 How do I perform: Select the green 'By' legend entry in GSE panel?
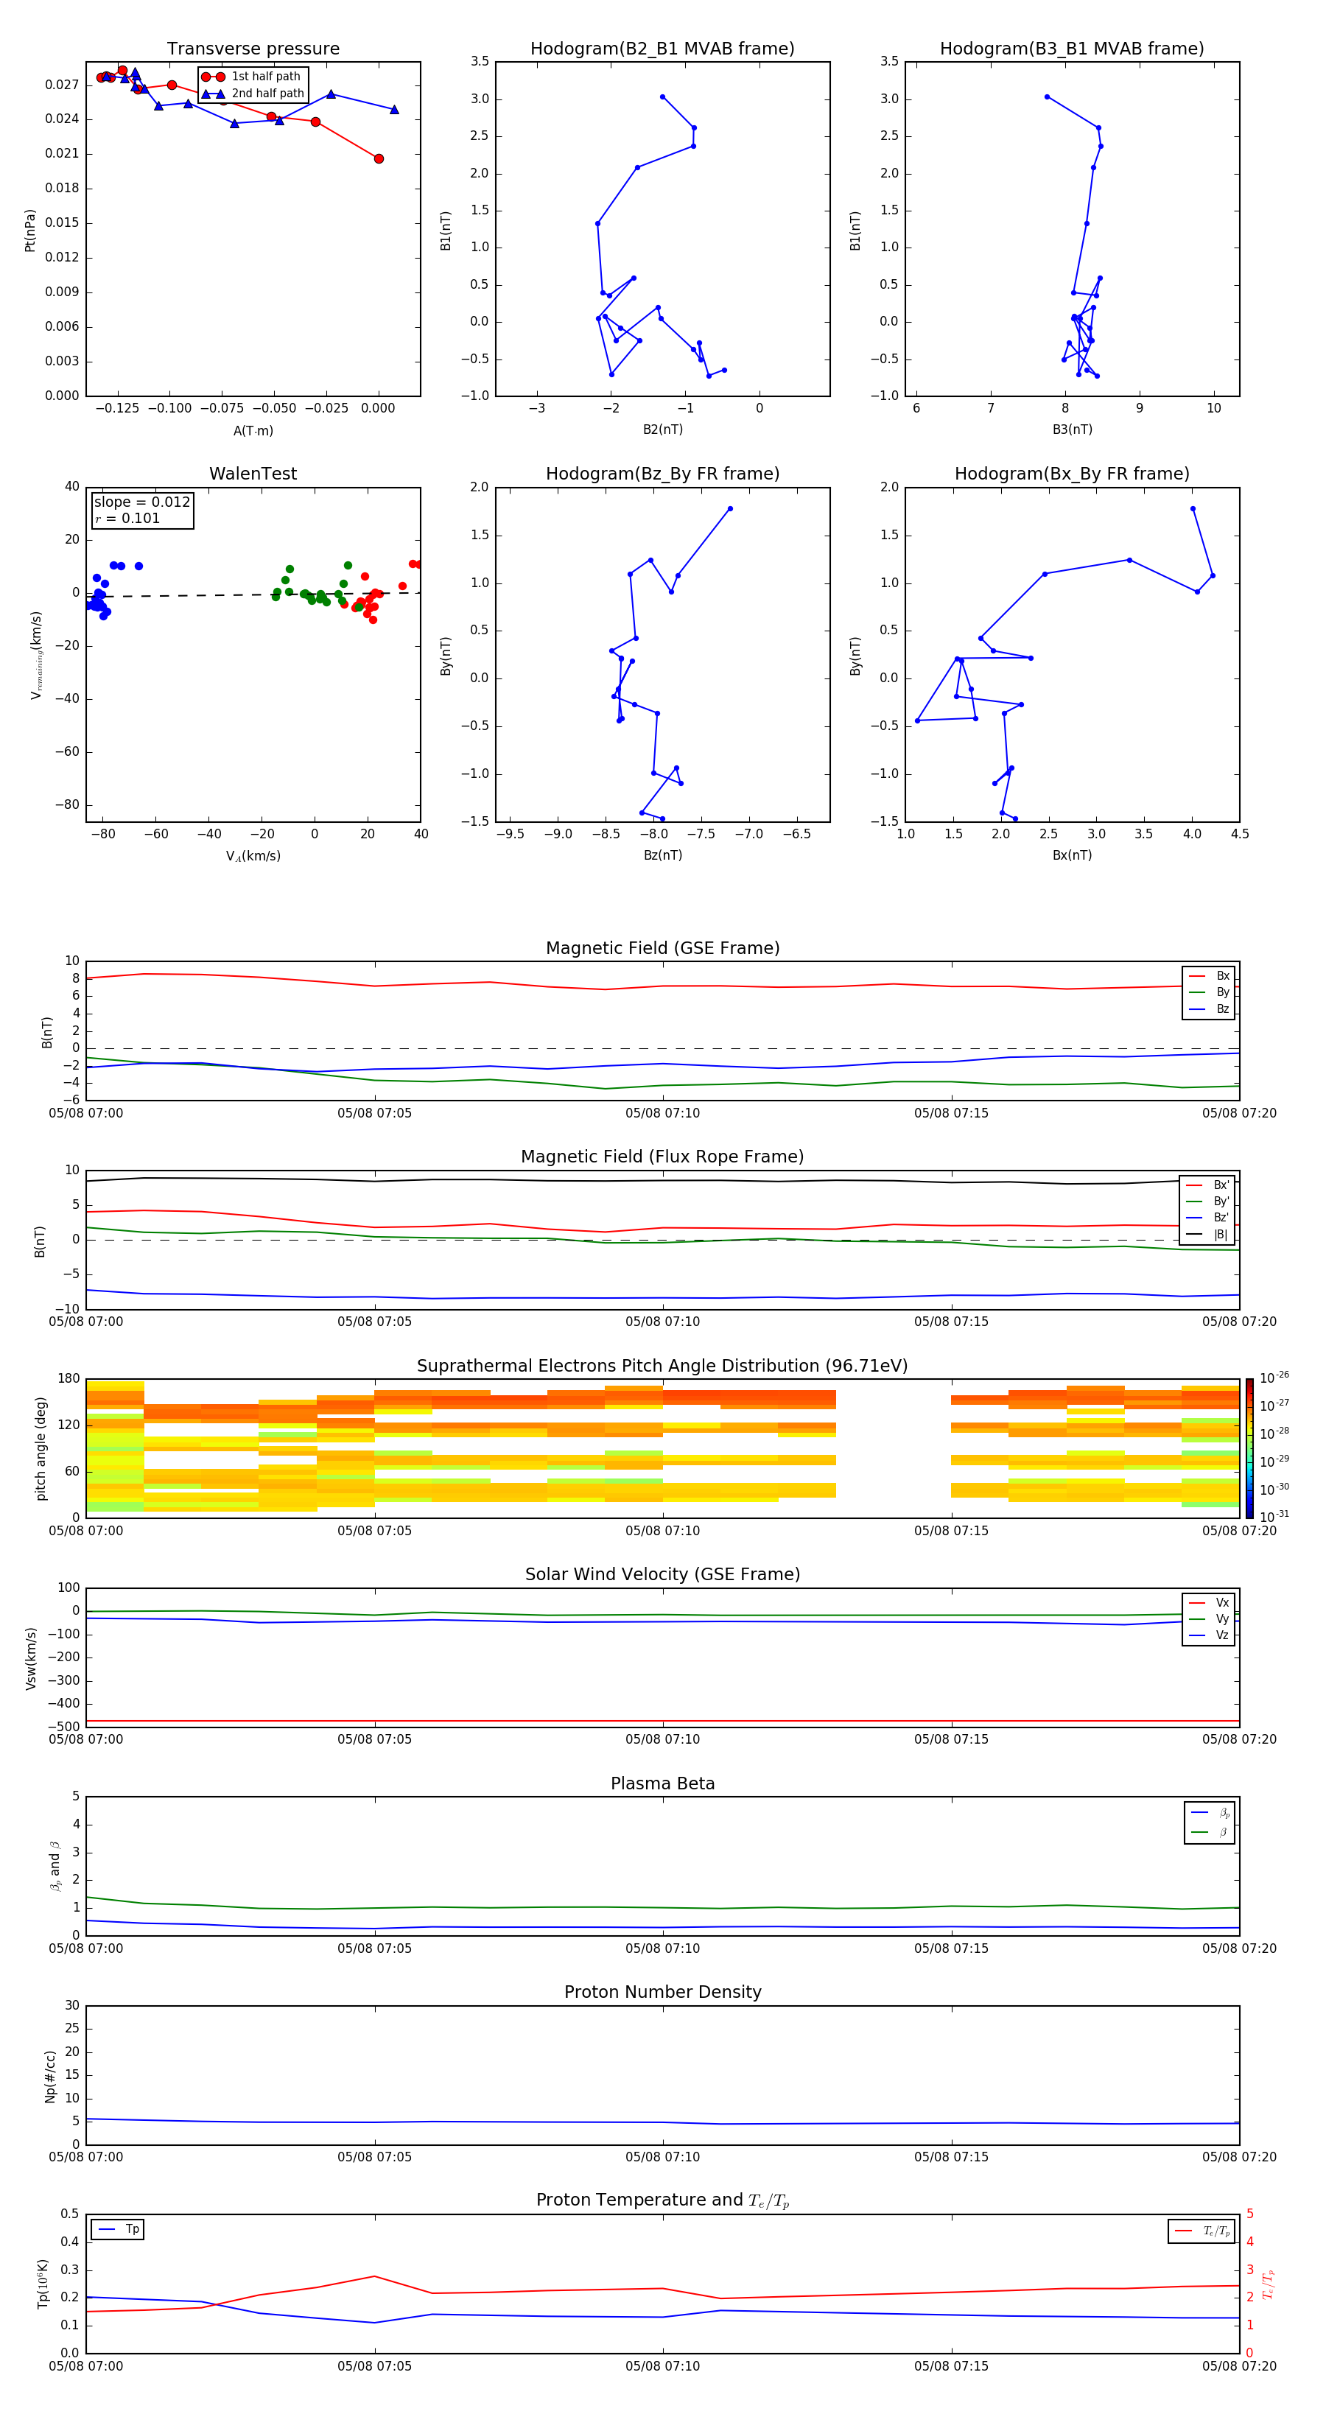coord(1209,992)
